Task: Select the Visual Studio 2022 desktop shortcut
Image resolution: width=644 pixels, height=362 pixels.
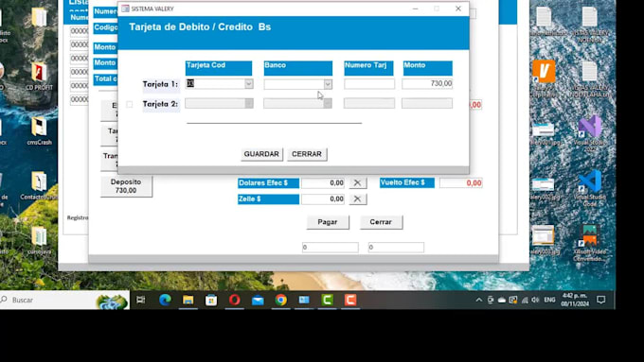Action: click(590, 133)
